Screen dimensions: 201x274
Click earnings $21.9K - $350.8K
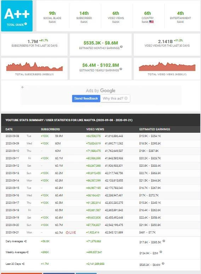tap(150, 225)
